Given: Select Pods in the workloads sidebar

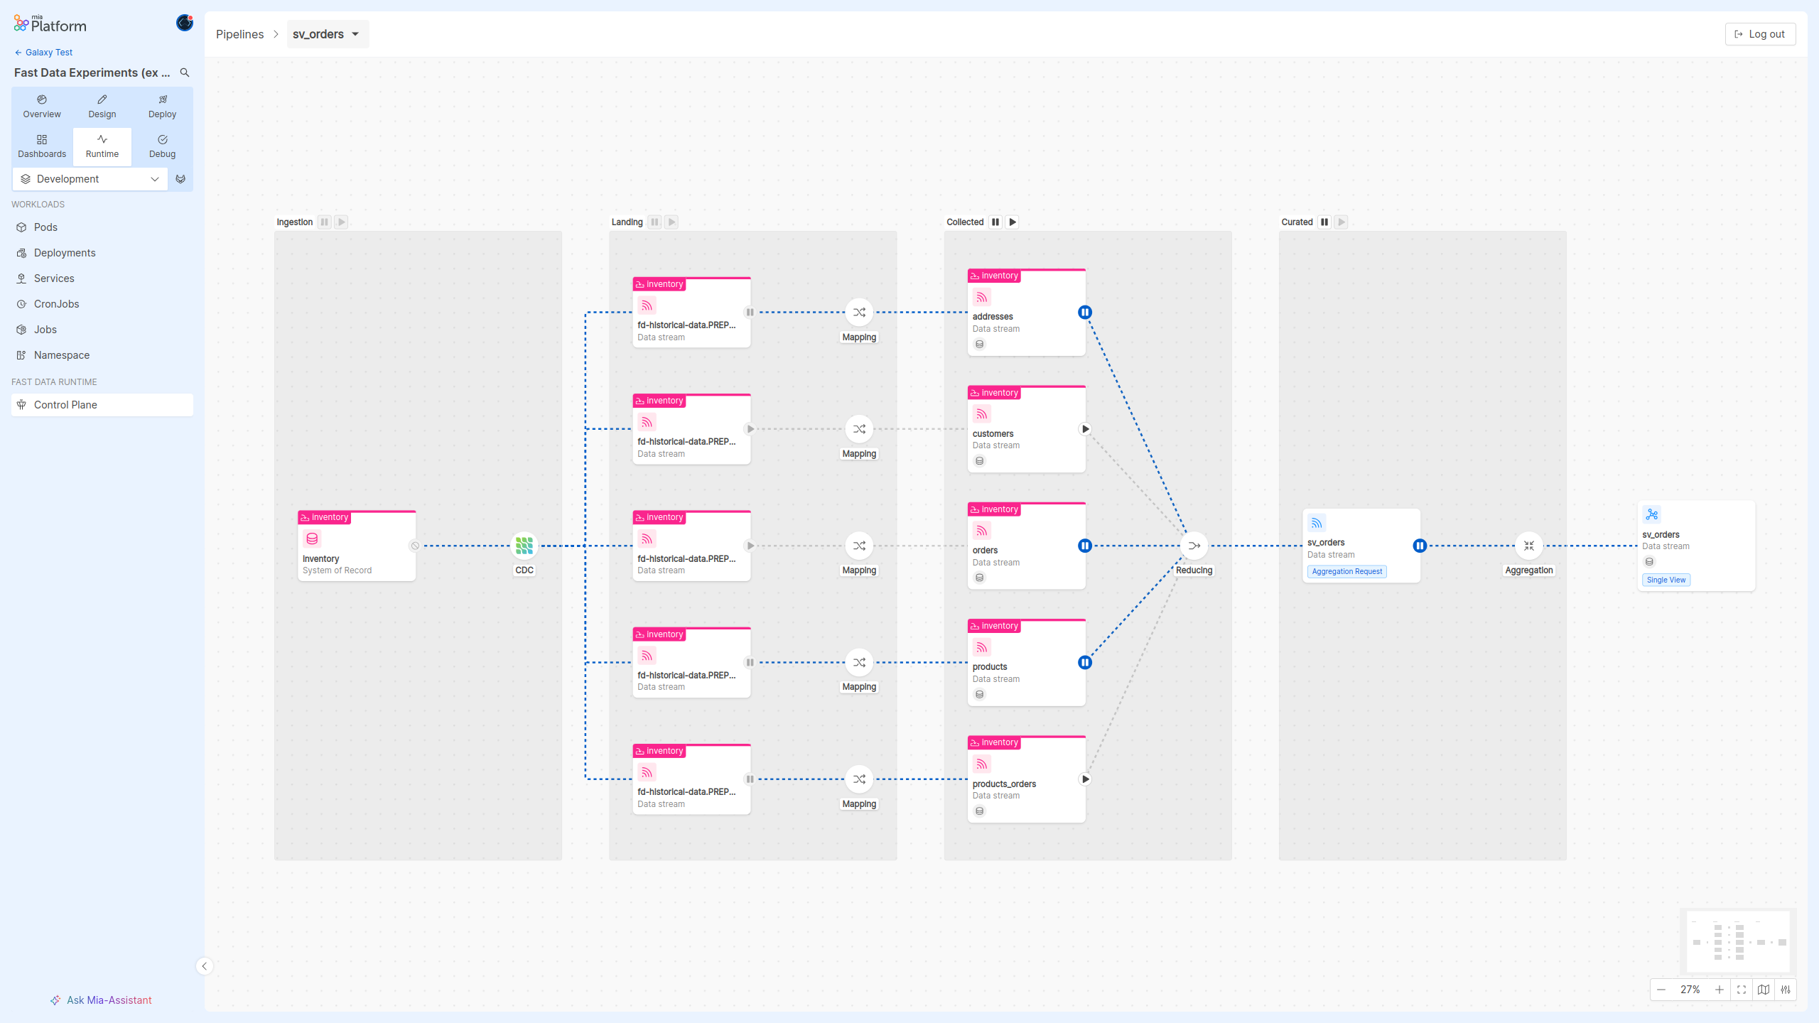Looking at the screenshot, I should point(45,227).
